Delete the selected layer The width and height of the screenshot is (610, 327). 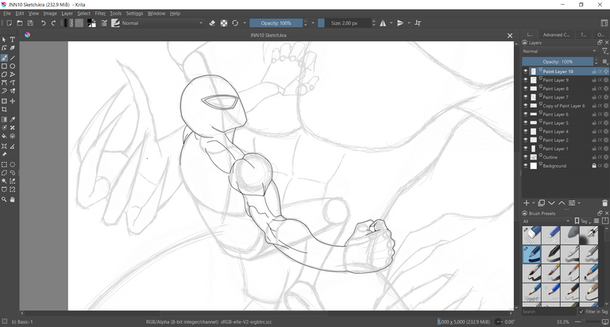pos(604,203)
